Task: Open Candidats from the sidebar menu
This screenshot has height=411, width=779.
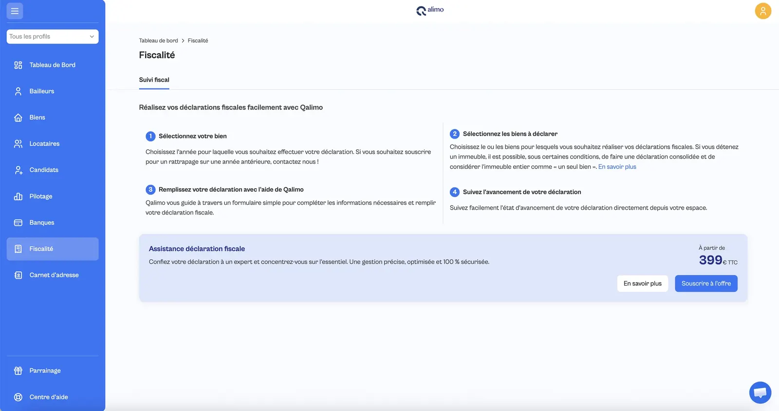Action: [x=53, y=170]
